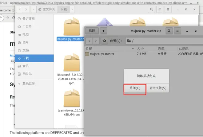Click the 关闭(C) button in extraction dialog
Screen dimensions: 203x137
135,88
